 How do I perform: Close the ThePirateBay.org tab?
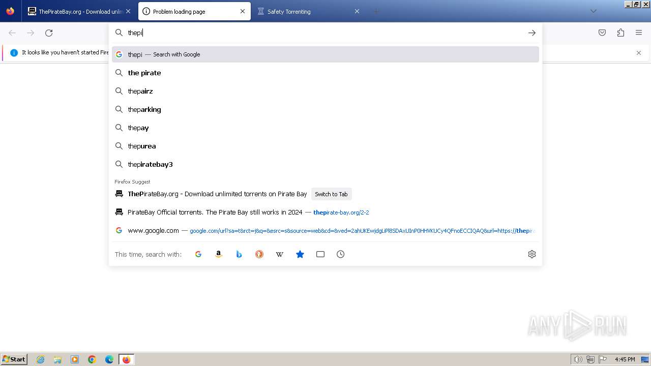coord(128,11)
